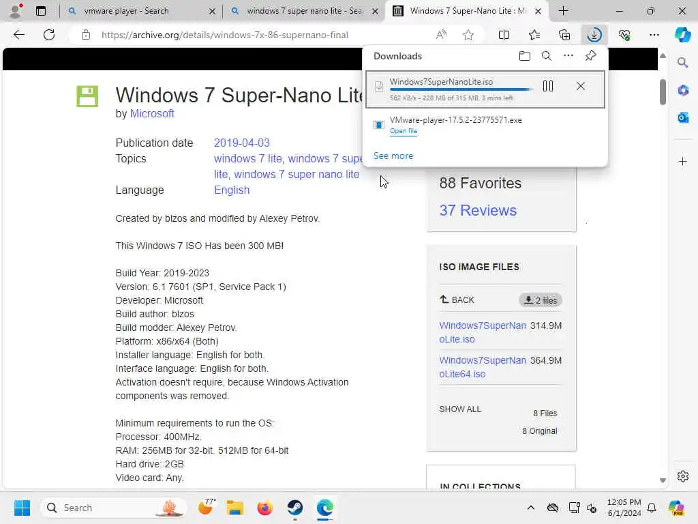The image size is (698, 524).
Task: Go BACK in ISO image files list
Action: click(457, 300)
